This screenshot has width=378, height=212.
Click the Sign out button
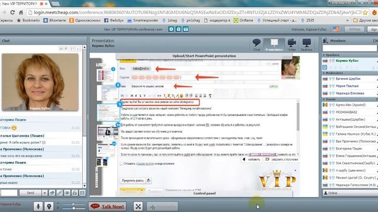(x=373, y=29)
